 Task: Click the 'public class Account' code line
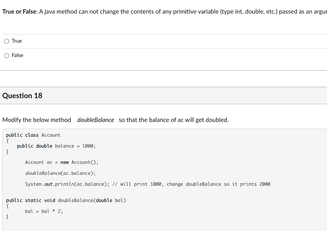click(x=33, y=135)
